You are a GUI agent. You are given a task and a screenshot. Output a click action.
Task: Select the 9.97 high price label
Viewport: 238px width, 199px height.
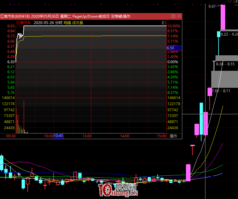click(x=212, y=6)
